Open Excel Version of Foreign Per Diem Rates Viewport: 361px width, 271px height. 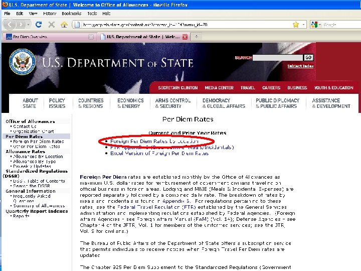[x=159, y=153]
